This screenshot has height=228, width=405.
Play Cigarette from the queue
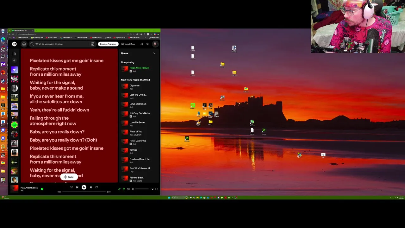pyautogui.click(x=139, y=87)
